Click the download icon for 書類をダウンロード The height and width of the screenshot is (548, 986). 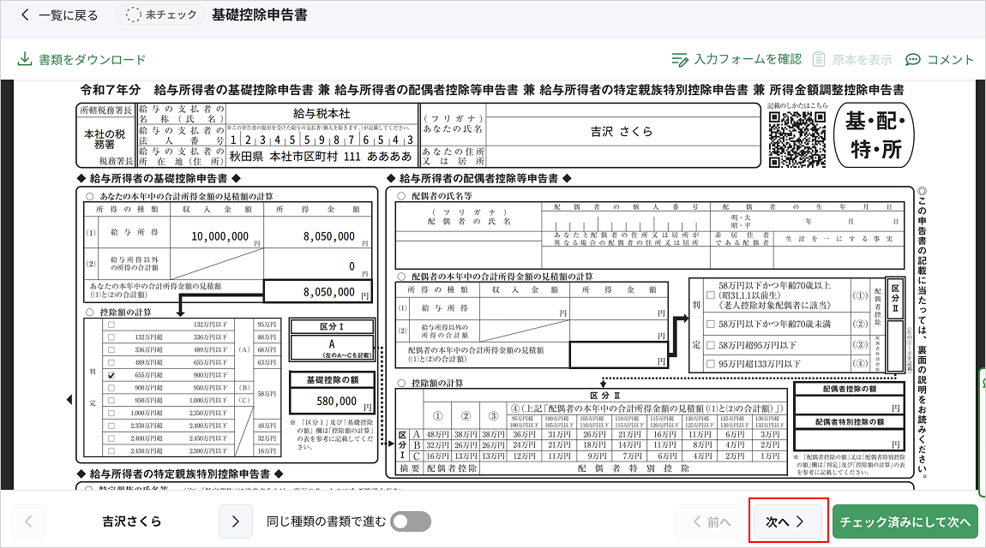point(24,60)
